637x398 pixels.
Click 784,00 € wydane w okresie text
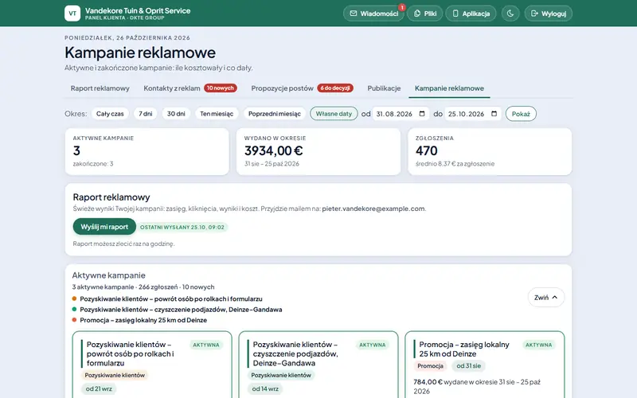click(477, 386)
